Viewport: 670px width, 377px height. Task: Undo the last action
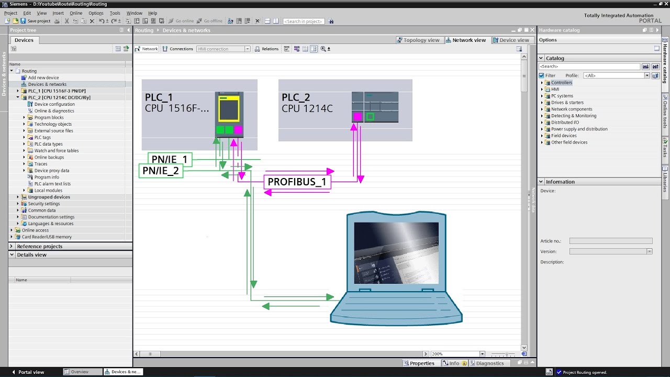(x=102, y=21)
